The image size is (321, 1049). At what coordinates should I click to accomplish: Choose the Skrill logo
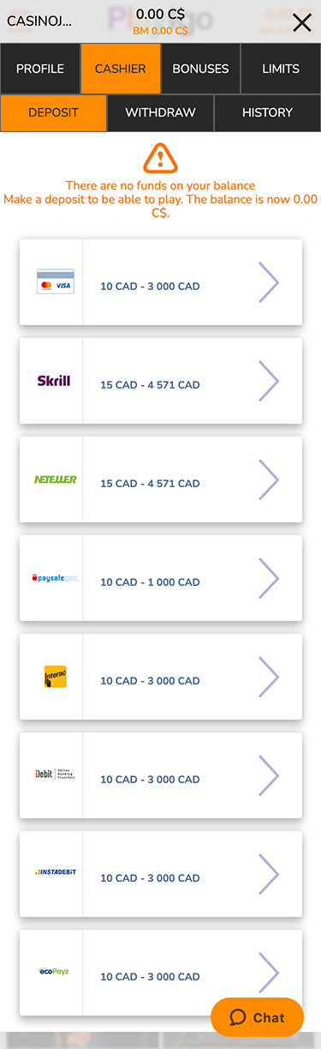[x=54, y=381]
